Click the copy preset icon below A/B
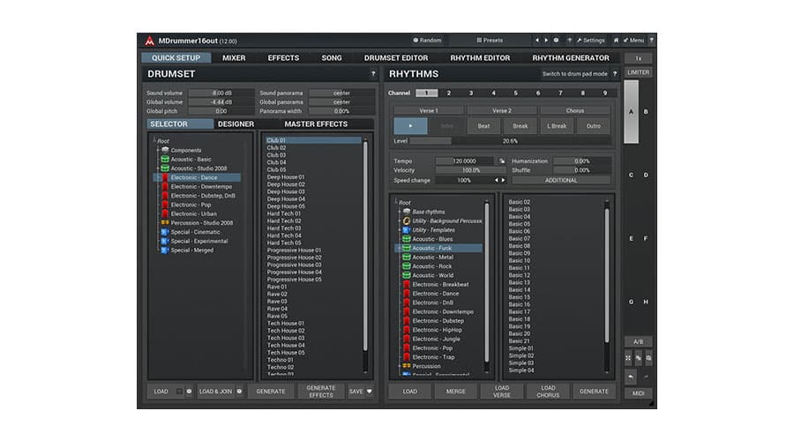794x441 pixels. point(639,358)
